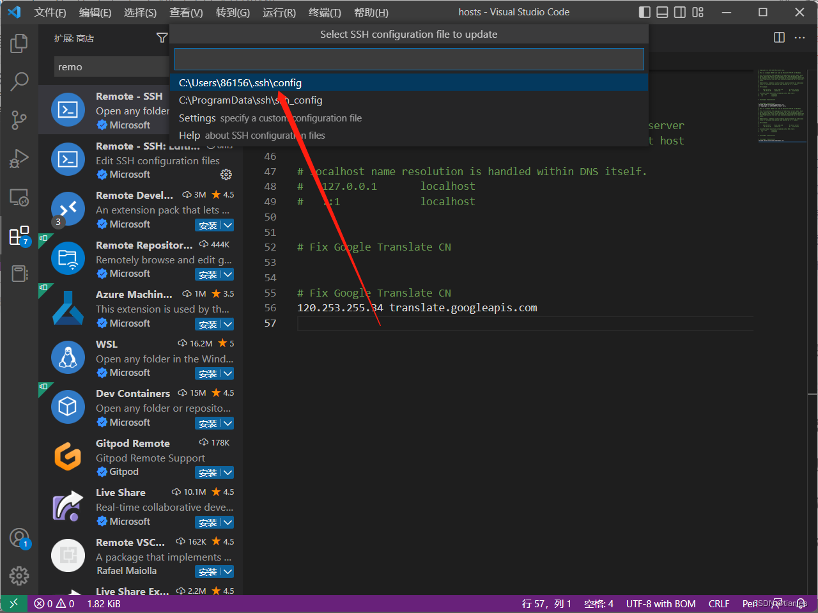Install the WSL extension
The width and height of the screenshot is (818, 613).
click(x=208, y=373)
